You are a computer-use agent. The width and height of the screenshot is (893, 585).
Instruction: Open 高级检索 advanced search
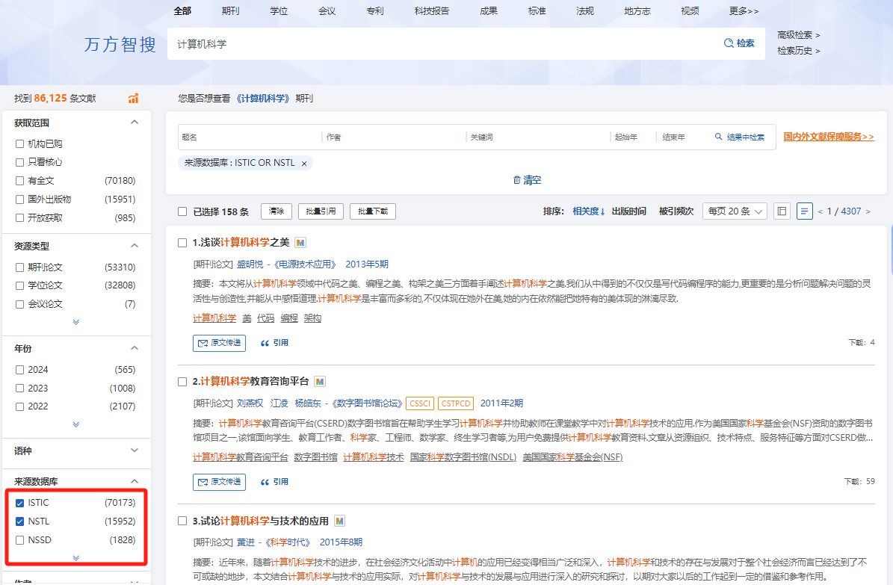click(798, 35)
